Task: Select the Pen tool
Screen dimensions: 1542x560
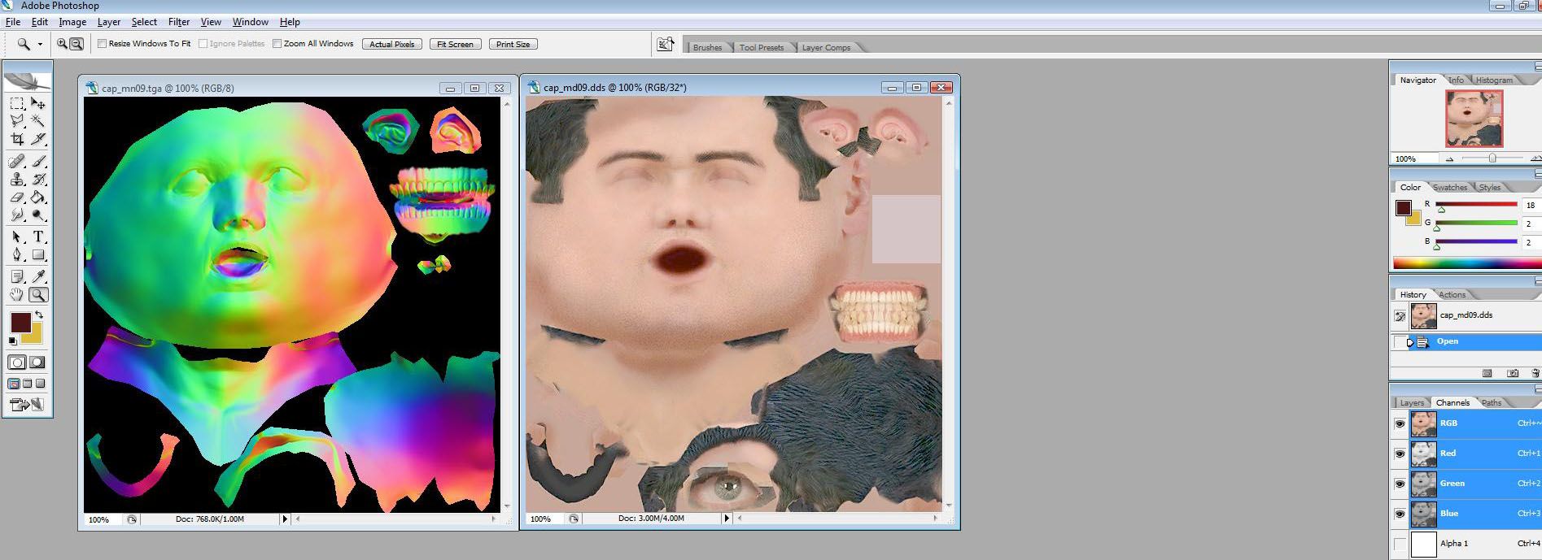Action: 17,254
